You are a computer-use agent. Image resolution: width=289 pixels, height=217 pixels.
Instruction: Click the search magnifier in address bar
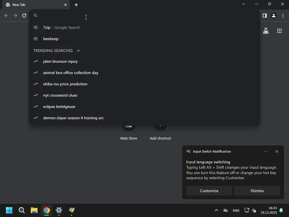(36, 16)
